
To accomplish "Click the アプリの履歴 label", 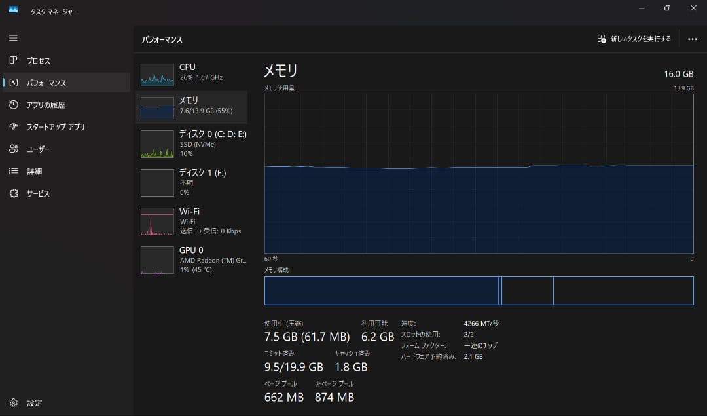I will tap(46, 105).
